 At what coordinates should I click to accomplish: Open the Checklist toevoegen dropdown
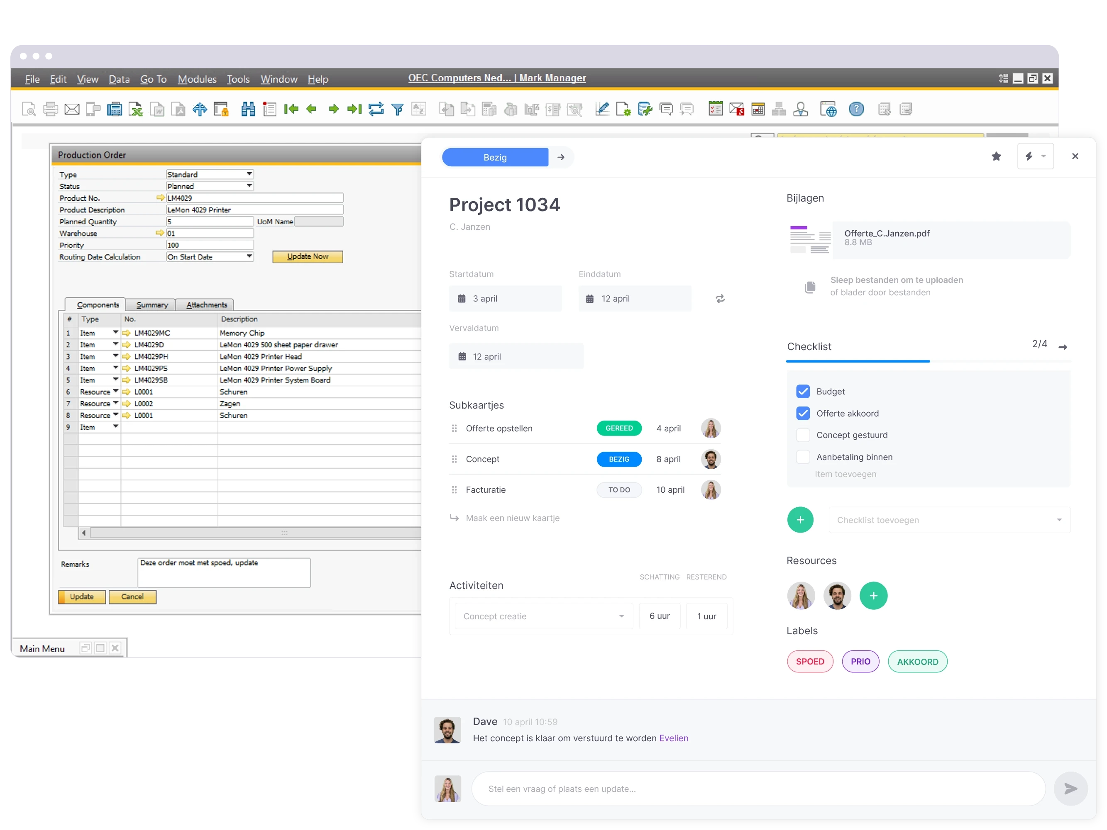tap(949, 519)
